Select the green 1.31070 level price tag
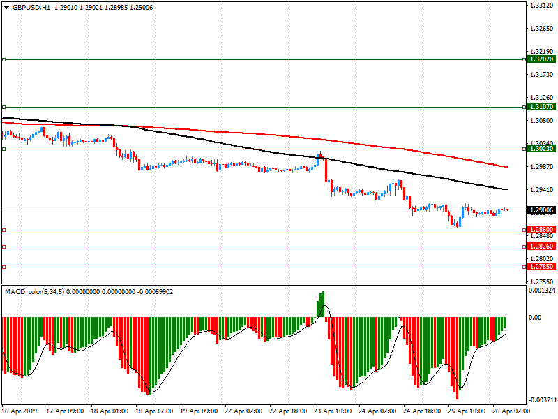This screenshot has height=419, width=558. click(541, 107)
